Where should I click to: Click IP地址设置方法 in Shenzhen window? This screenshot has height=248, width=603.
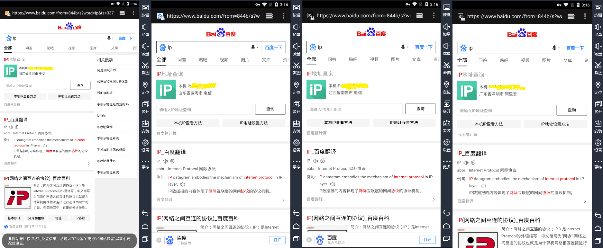(555, 124)
